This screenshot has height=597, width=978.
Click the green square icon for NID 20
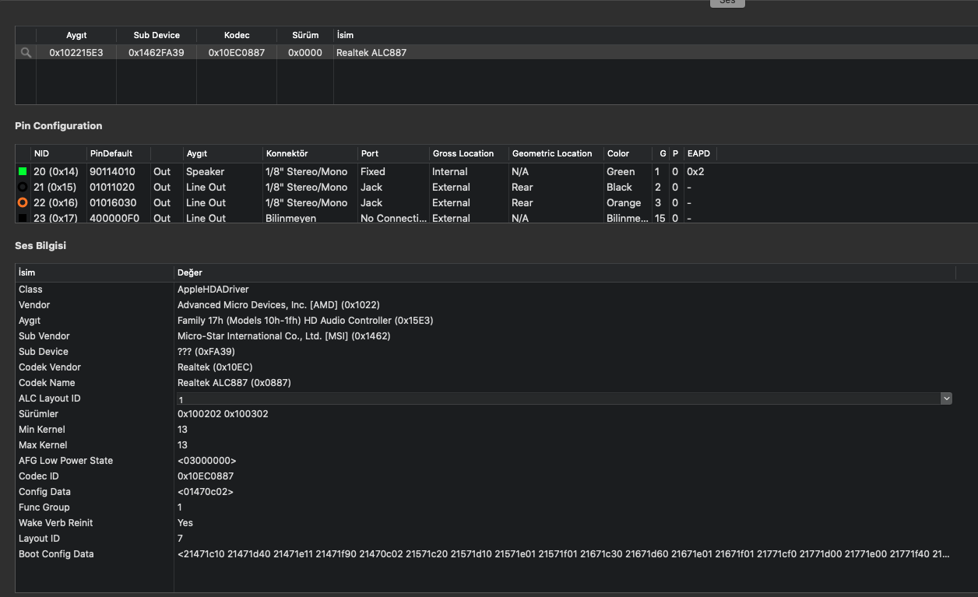click(23, 171)
